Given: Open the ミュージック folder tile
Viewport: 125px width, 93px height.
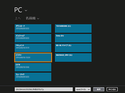Looking at the screenshot, I should click(x=33, y=77).
